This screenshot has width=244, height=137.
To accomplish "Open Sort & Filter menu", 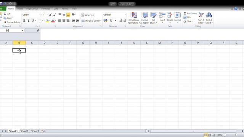I will coord(201,18).
